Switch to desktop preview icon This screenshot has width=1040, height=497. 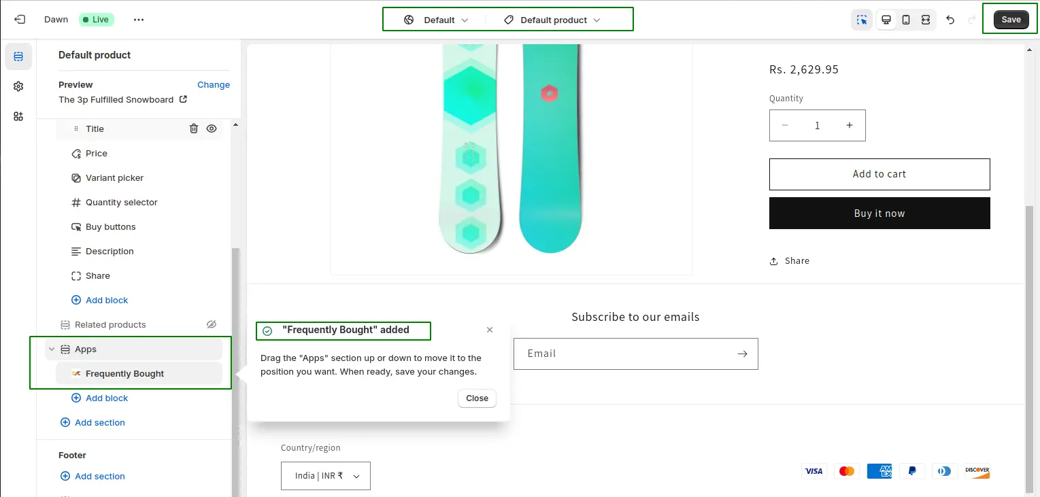click(886, 20)
